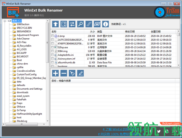Click folder tree horizontal scrollbar thumb
Image resolution: width=182 pixels, height=138 pixels.
22,124
